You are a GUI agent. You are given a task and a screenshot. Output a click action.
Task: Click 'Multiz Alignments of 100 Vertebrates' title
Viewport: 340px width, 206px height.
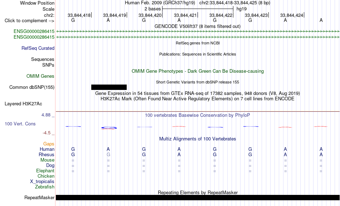(198, 139)
